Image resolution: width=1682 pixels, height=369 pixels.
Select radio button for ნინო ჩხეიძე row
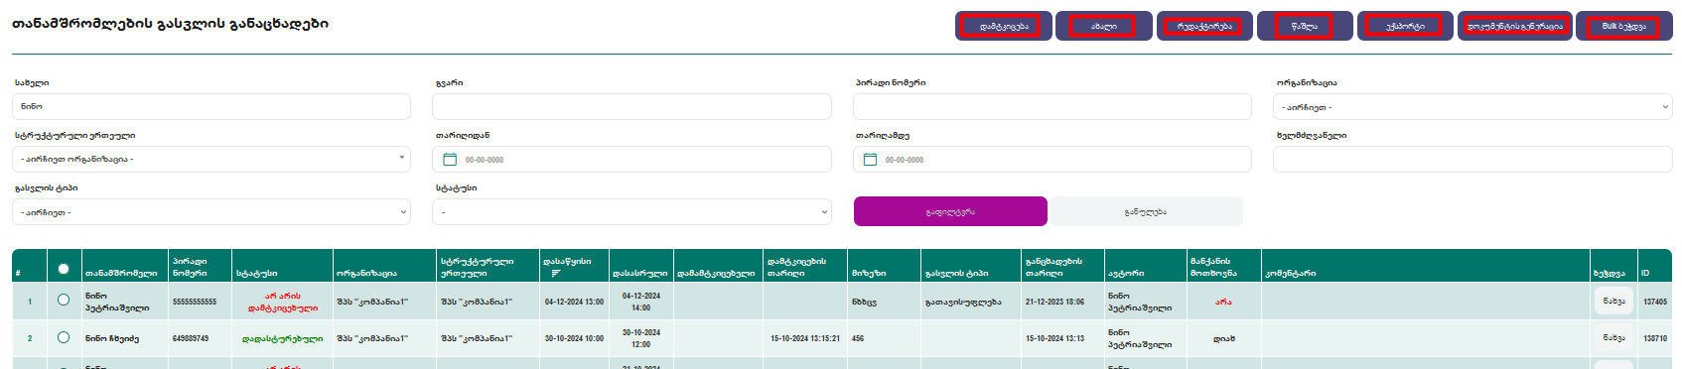[64, 337]
